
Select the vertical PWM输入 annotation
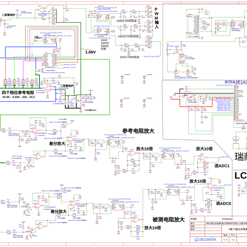156,18
